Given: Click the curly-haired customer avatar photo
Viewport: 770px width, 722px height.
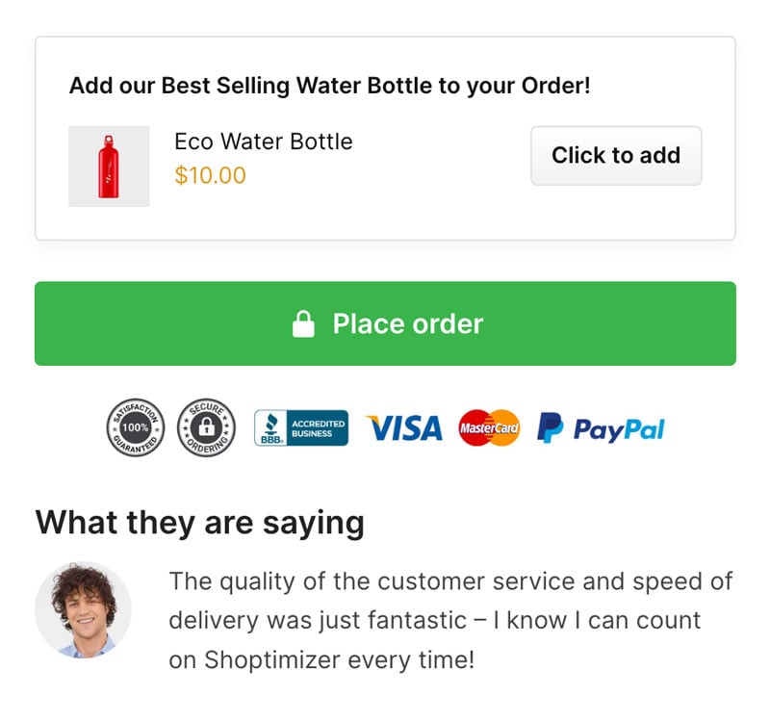Looking at the screenshot, I should (83, 610).
